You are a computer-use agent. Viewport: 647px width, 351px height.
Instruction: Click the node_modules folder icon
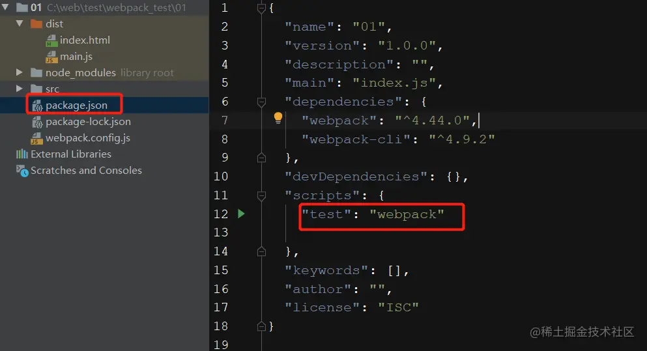tap(36, 72)
